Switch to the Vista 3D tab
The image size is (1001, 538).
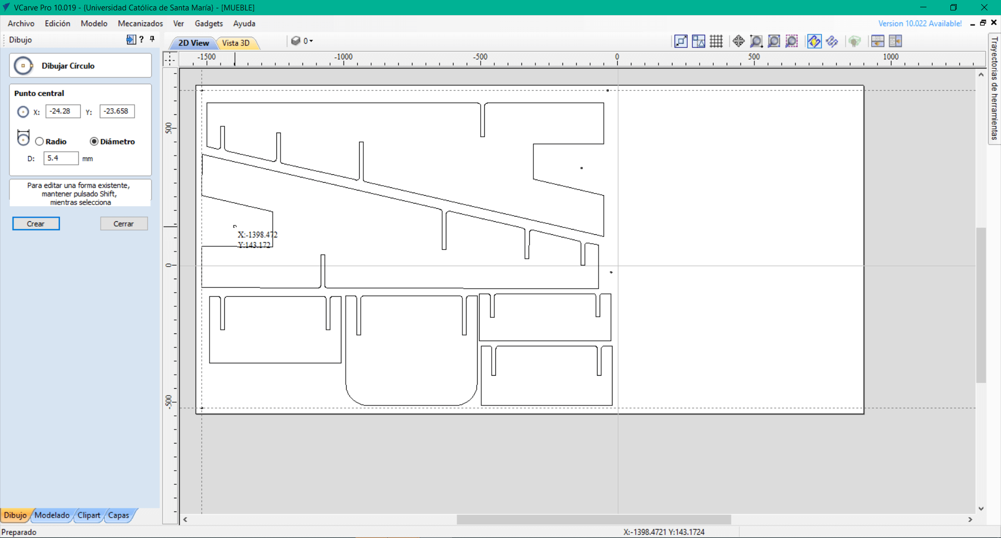click(x=236, y=43)
